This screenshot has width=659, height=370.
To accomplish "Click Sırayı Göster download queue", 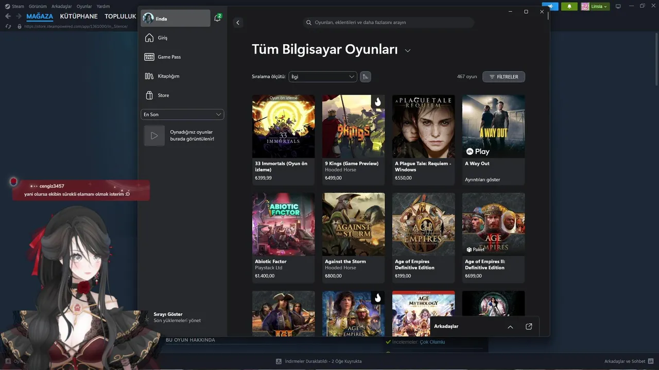I will point(168,314).
